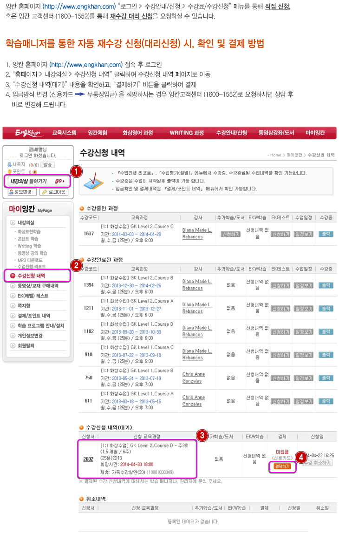This screenshot has height=540, width=339.
Task: Click the 새쪽지 message icon
Action: point(9,165)
